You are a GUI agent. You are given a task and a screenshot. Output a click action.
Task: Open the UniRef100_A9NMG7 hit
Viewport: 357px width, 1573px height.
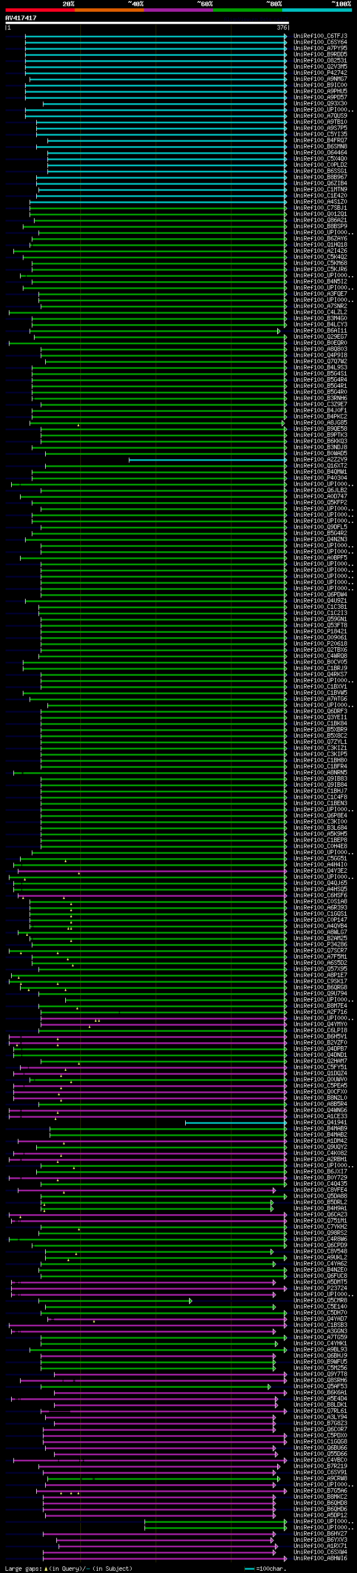(320, 79)
